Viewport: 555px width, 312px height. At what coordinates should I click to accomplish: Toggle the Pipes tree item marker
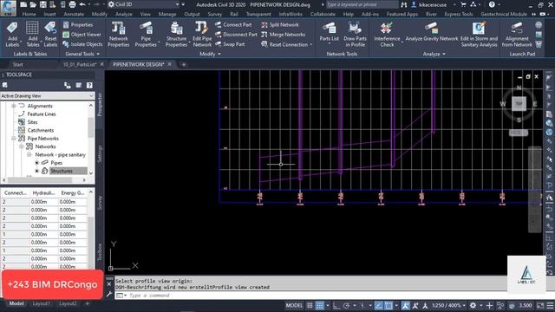(x=36, y=163)
